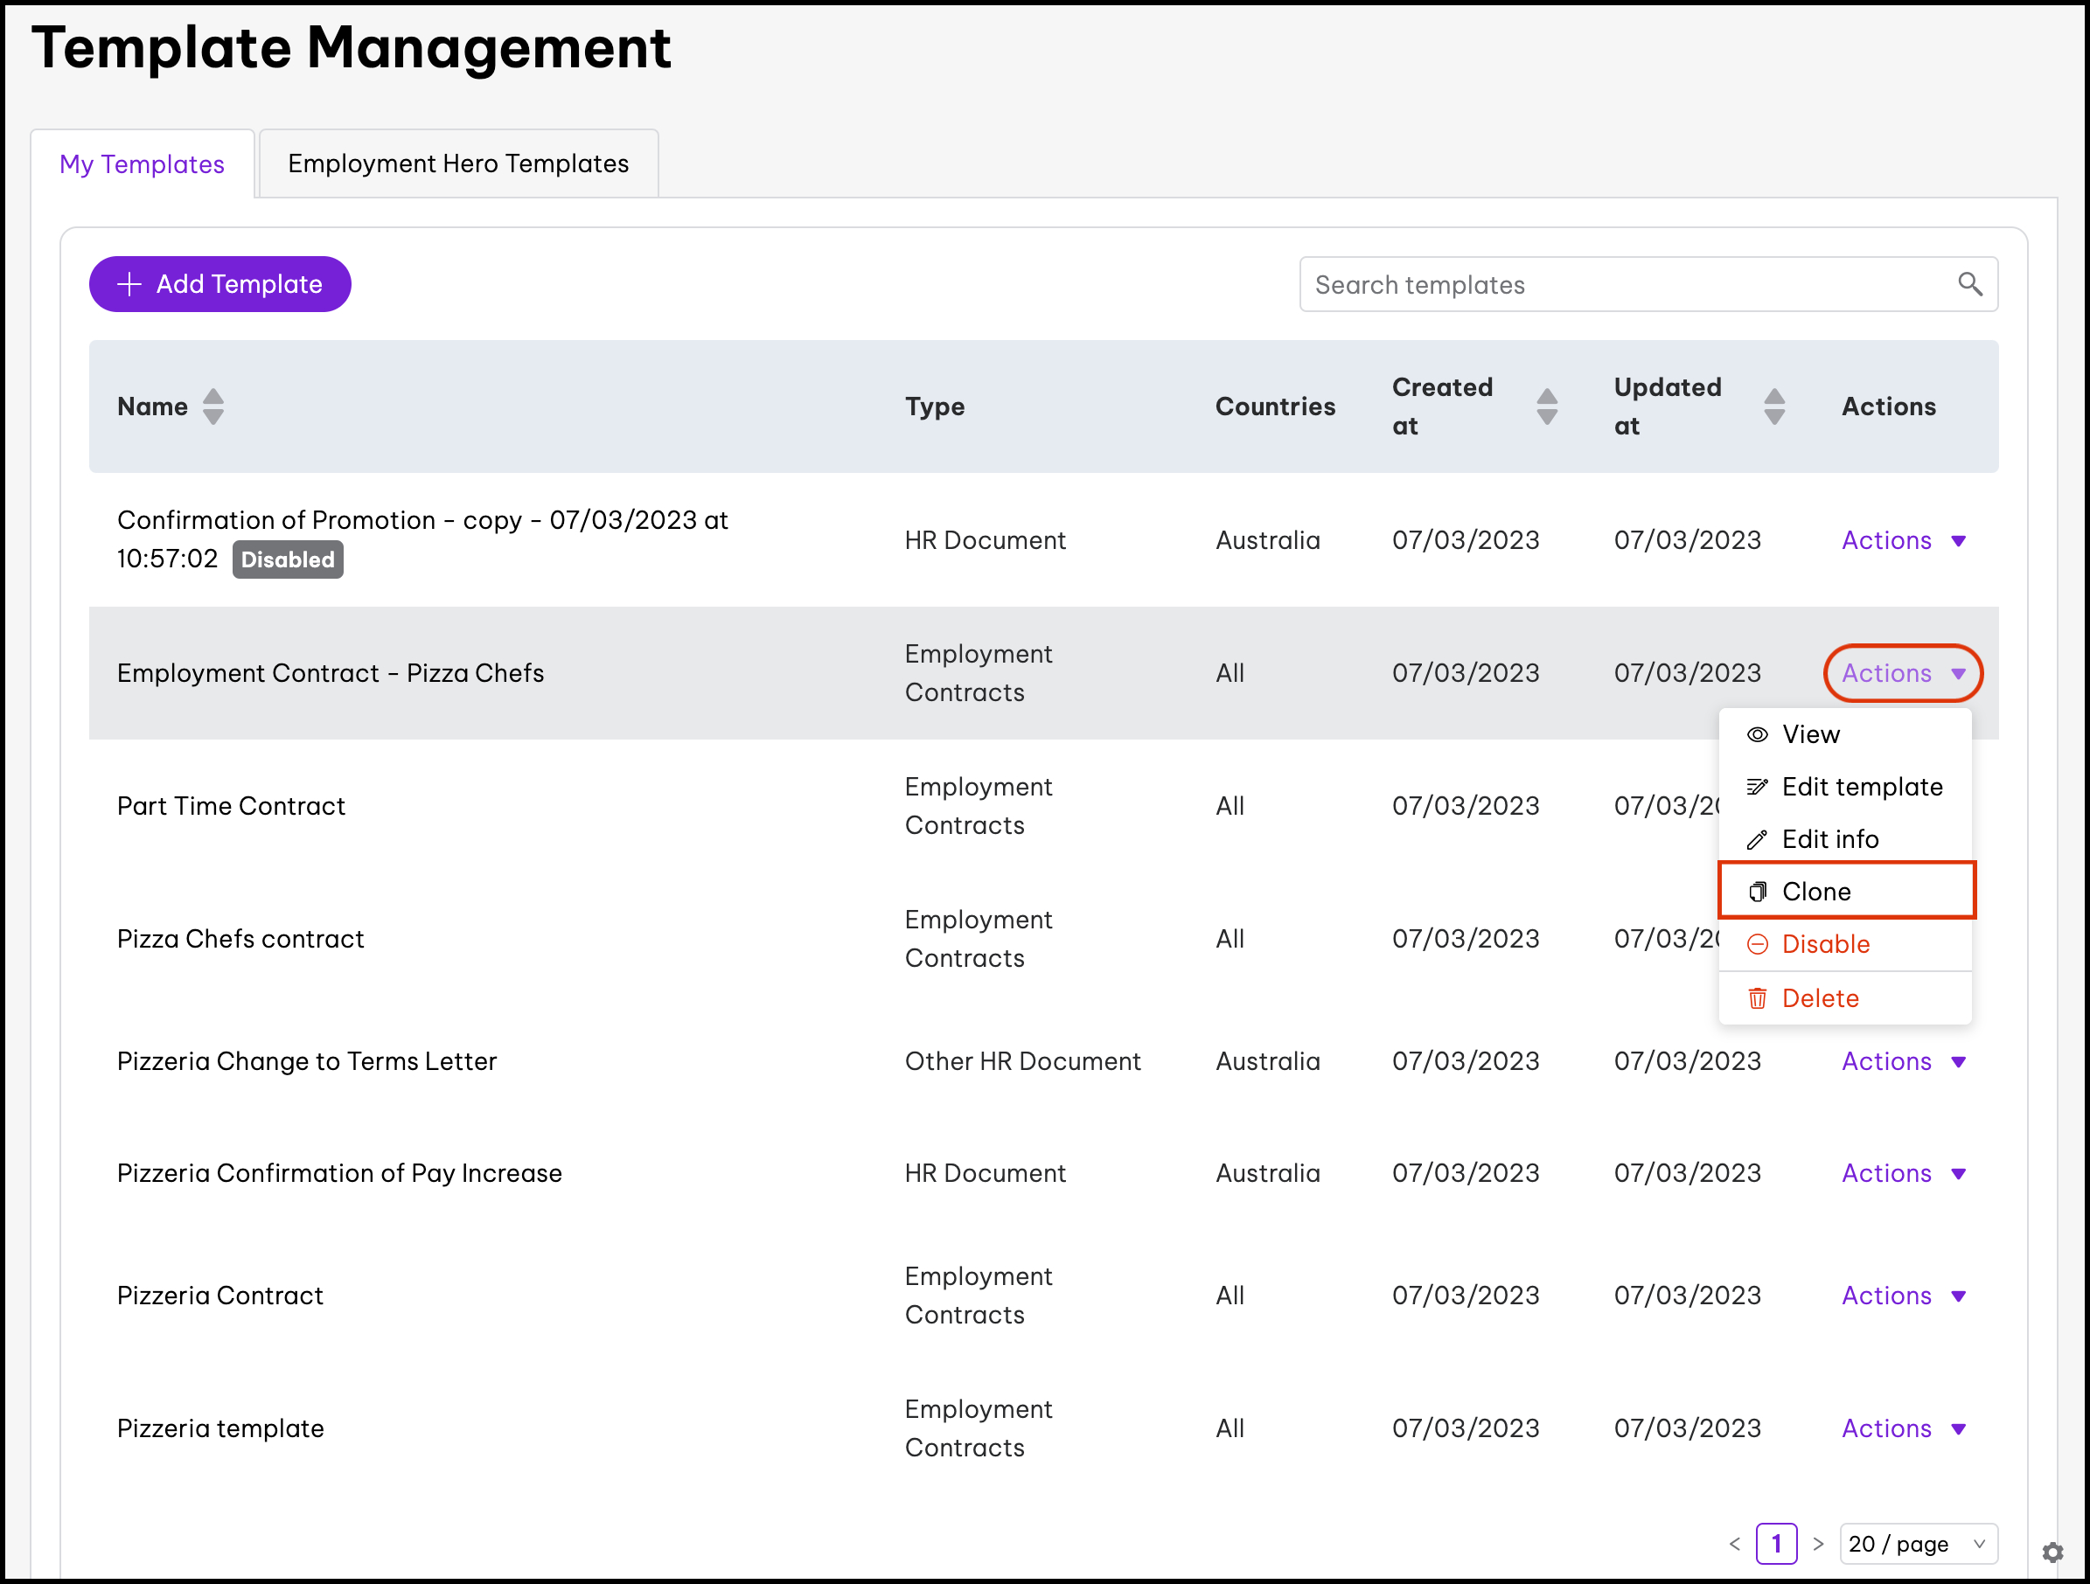Click the search magnifier icon
2090x1584 pixels.
click(1969, 284)
